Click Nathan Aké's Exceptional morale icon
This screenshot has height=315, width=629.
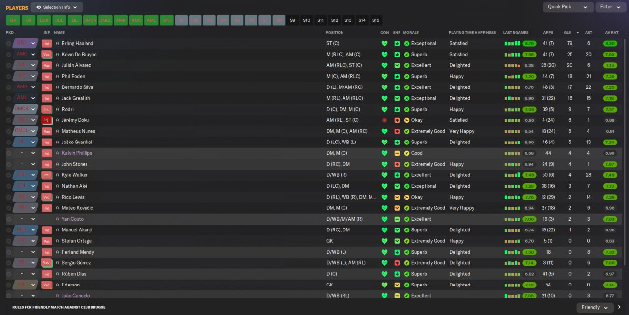coord(407,186)
